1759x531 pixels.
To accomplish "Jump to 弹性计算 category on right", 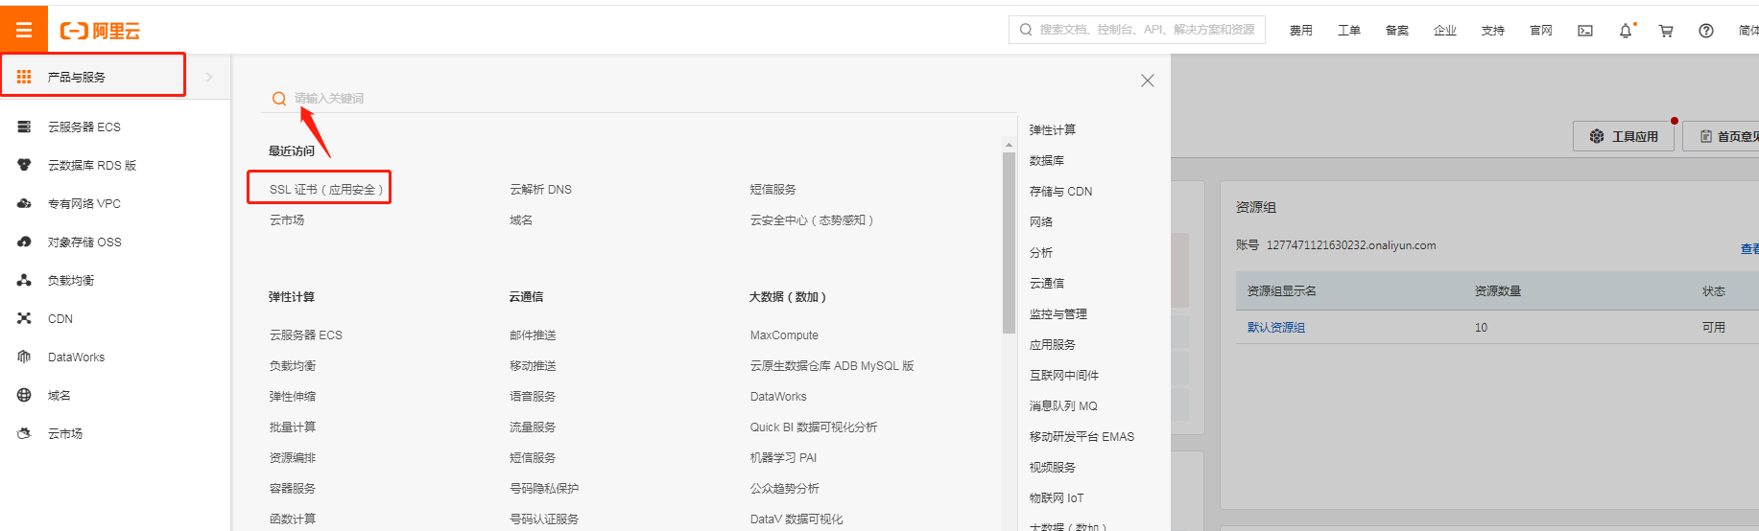I will click(1053, 130).
